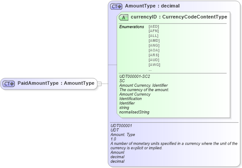
Task: Click the '1.0' version annotation
Action: click(113, 139)
